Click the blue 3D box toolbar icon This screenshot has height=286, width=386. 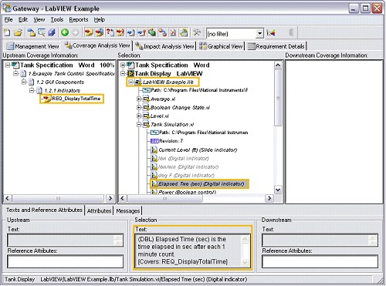tap(52, 32)
